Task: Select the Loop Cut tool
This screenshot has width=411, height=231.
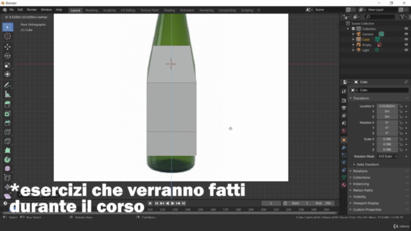Action: (x=8, y=132)
